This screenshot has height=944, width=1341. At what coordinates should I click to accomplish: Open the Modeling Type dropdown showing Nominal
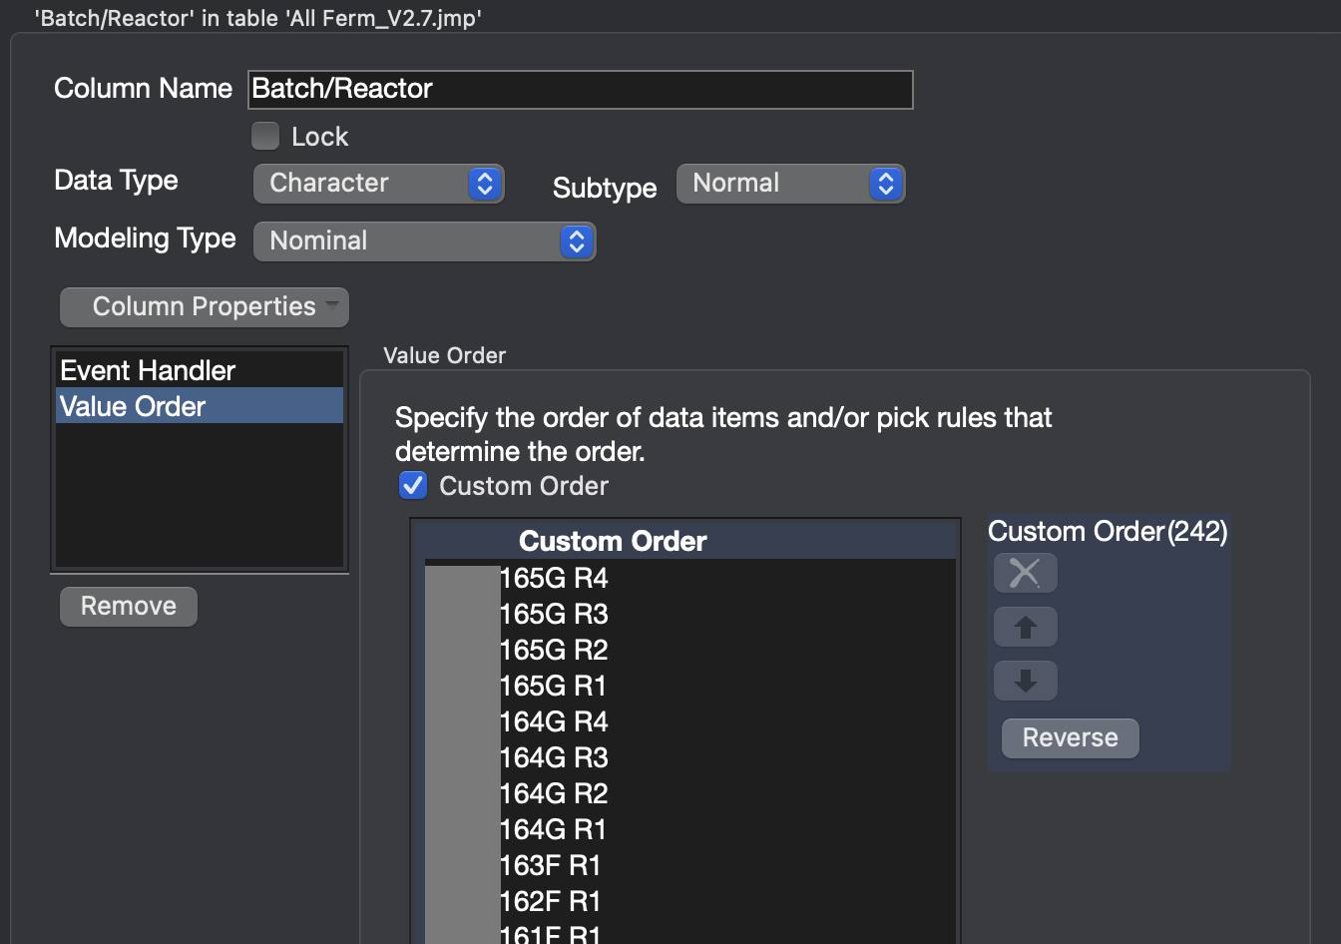(424, 240)
